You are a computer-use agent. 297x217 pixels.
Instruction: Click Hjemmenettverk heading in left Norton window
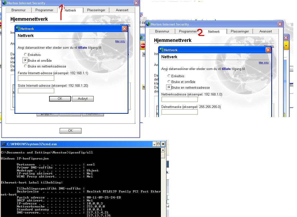pos(29,19)
